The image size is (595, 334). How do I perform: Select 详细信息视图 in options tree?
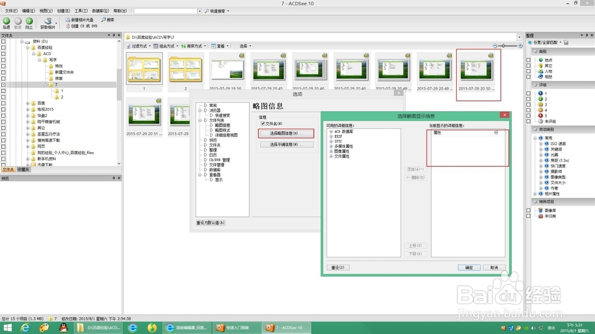[x=226, y=135]
